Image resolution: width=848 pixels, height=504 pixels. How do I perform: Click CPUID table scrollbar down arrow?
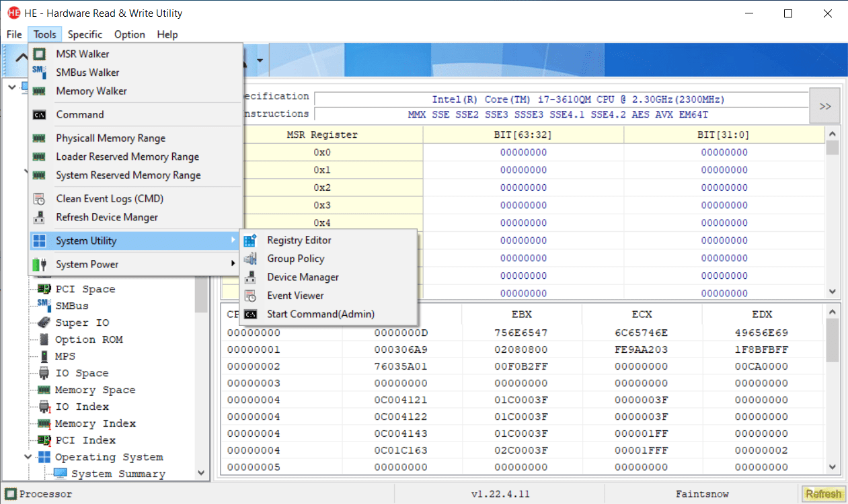pyautogui.click(x=833, y=467)
